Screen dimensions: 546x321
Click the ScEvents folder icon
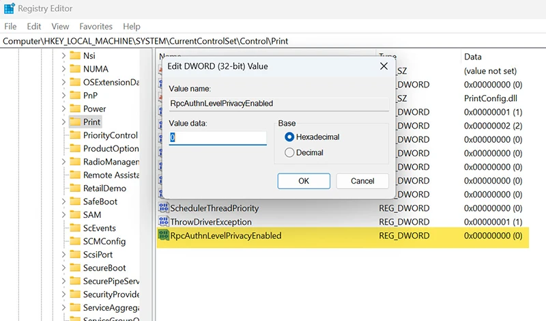tap(75, 228)
